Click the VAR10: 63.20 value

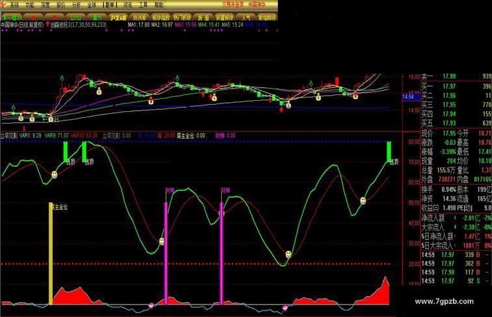pos(84,135)
